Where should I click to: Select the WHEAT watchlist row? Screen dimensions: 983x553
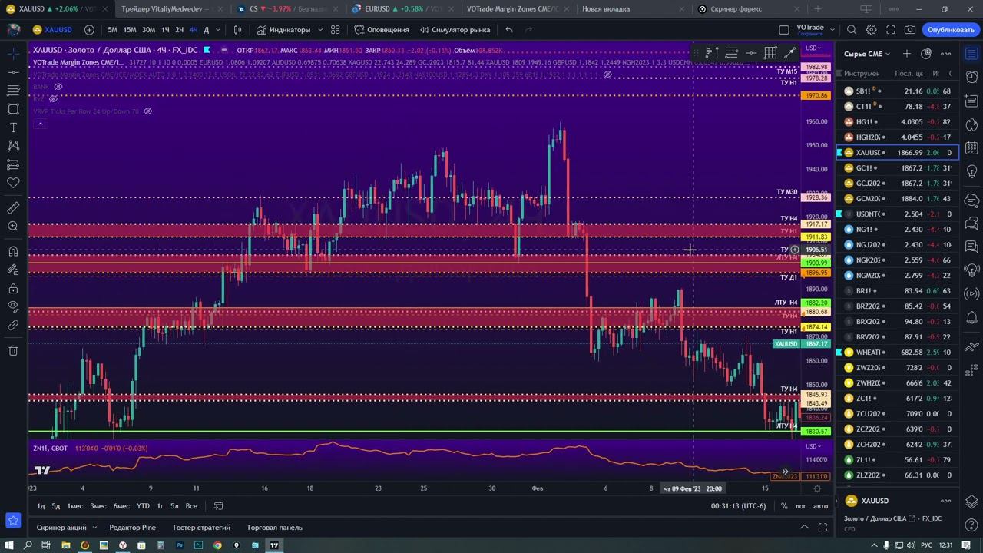point(897,353)
